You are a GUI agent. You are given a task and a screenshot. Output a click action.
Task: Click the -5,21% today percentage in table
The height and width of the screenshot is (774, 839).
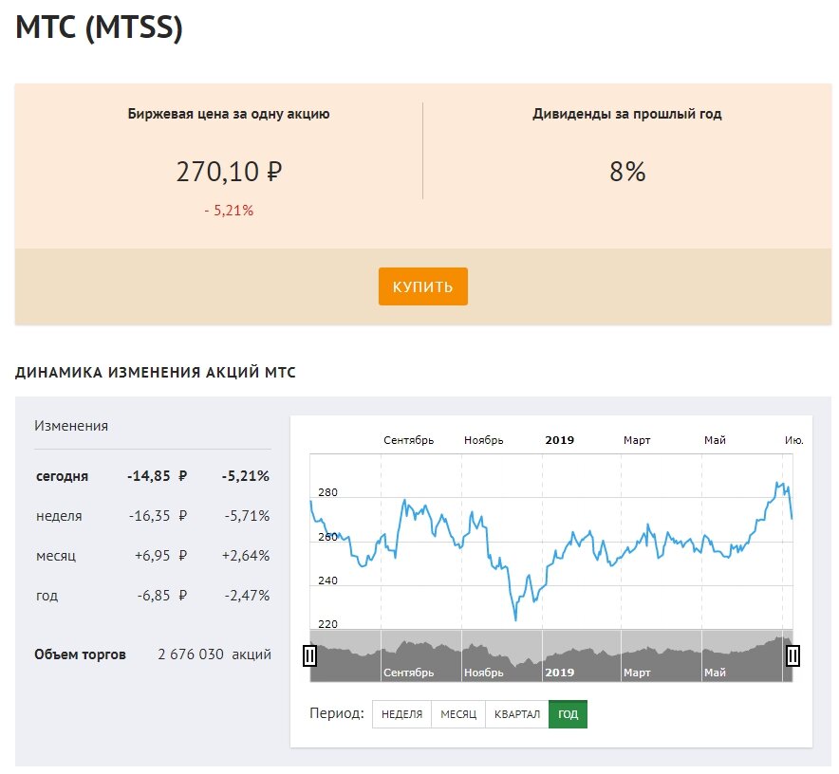(x=246, y=475)
